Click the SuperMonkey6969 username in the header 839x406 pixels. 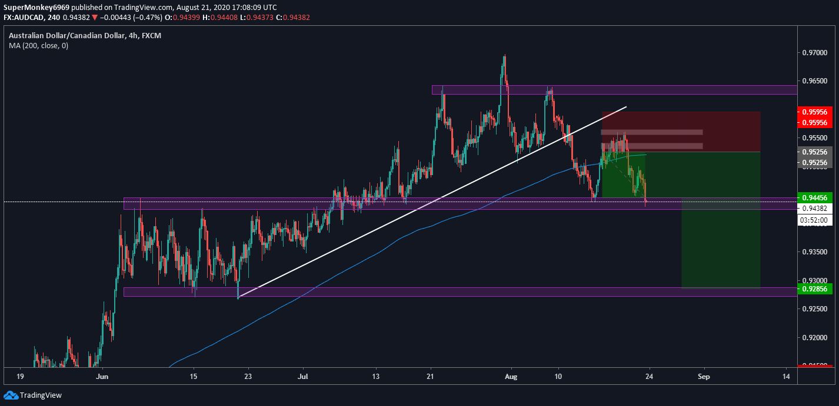[x=36, y=8]
